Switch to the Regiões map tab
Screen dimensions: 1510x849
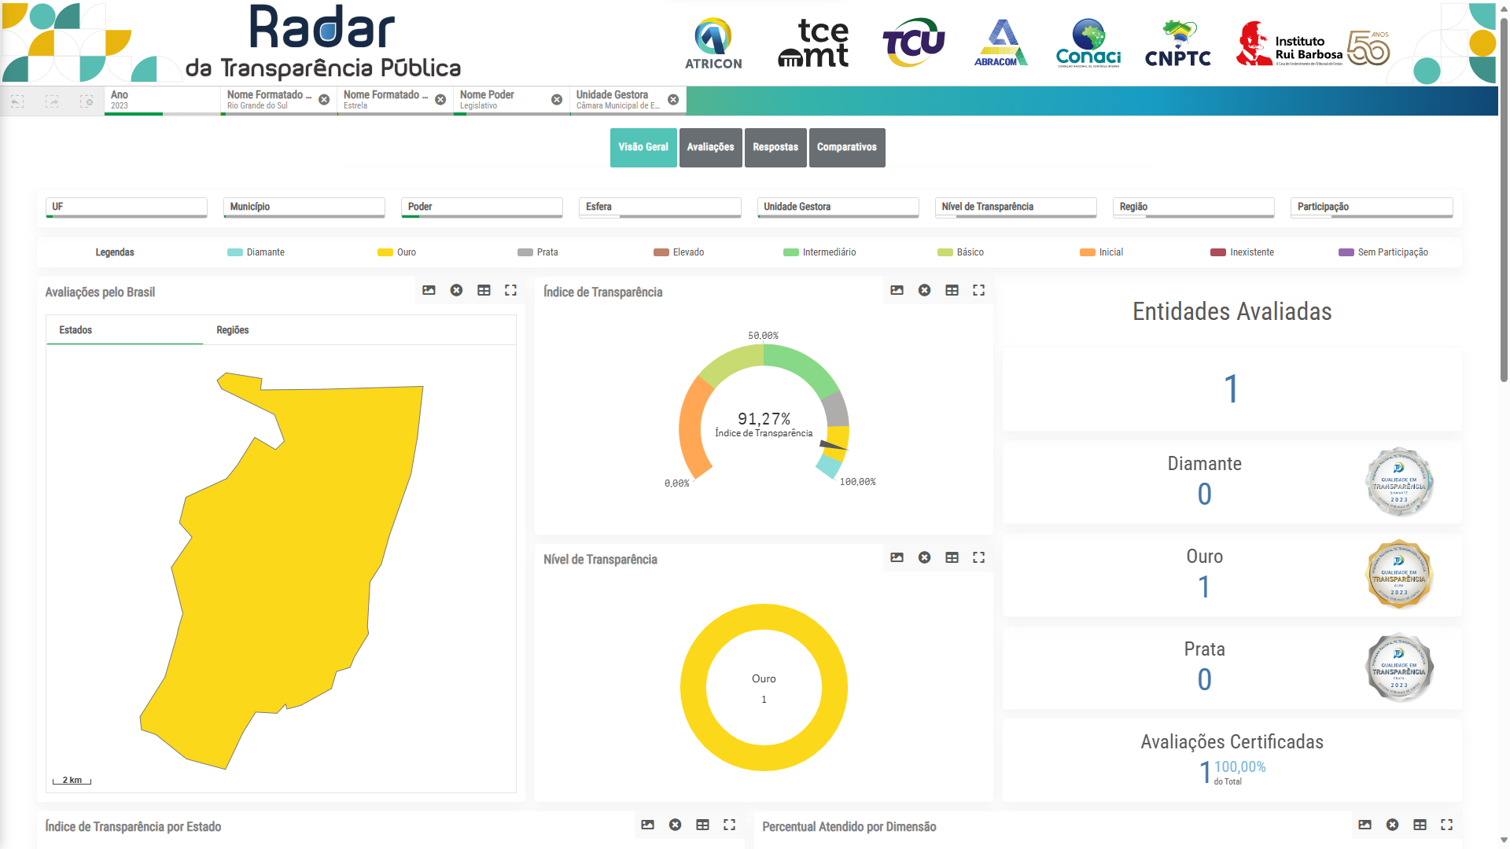point(233,330)
